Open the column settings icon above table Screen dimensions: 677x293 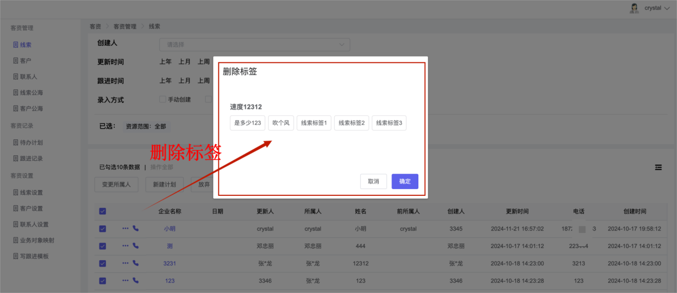point(658,167)
